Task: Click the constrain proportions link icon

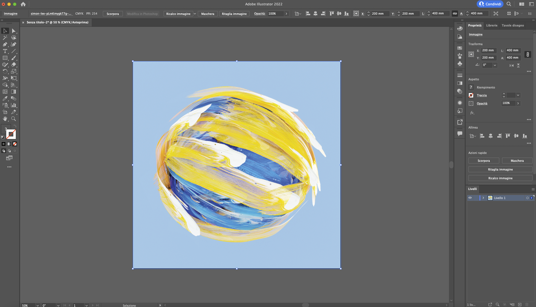Action: tap(528, 54)
